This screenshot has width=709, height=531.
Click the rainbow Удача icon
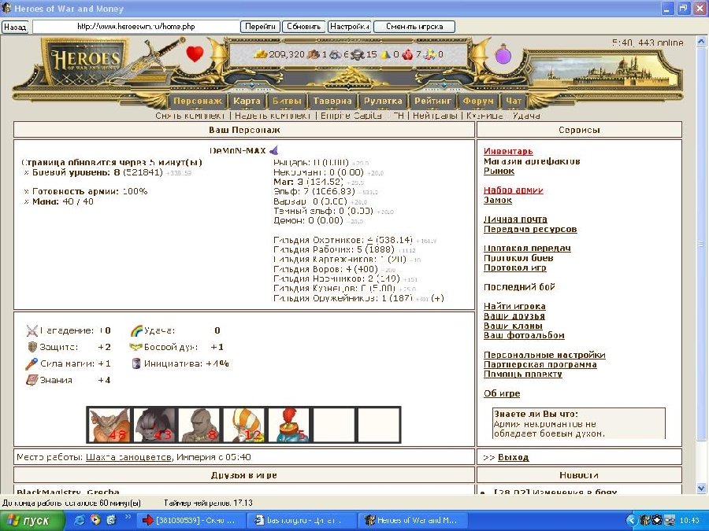(x=136, y=330)
